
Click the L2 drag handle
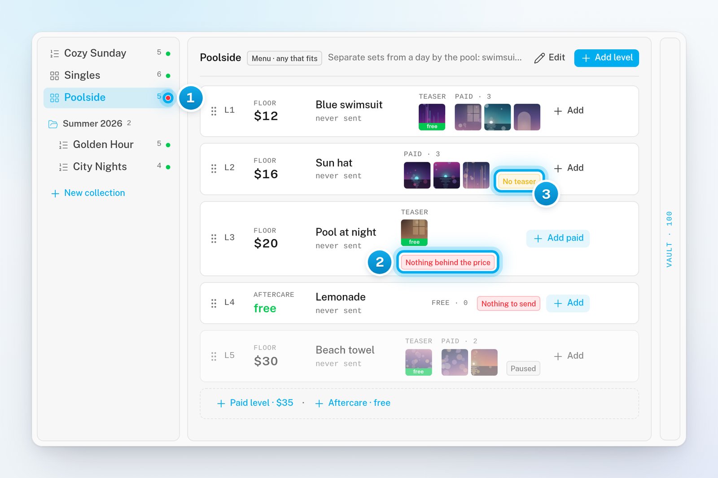pos(214,168)
